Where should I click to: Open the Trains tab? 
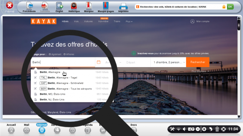[x=117, y=21]
